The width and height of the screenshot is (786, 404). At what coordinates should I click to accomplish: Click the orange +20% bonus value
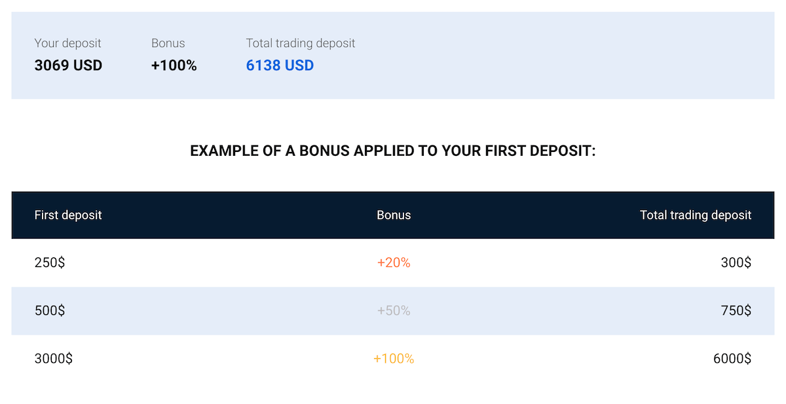[x=394, y=263]
